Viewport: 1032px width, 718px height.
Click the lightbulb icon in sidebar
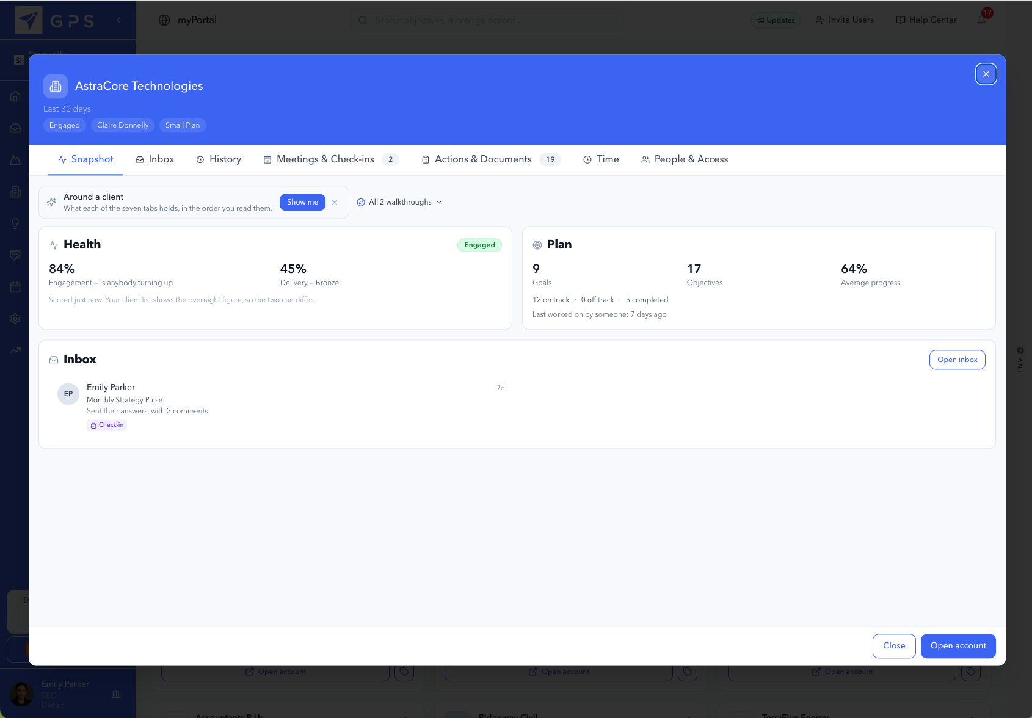[x=15, y=223]
